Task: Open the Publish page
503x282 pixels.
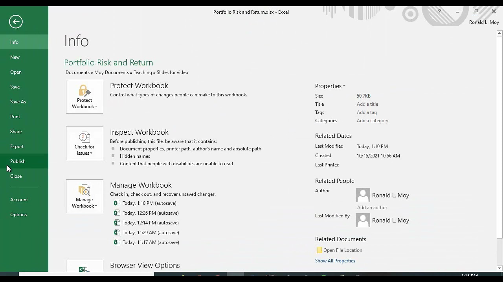Action: [24, 161]
